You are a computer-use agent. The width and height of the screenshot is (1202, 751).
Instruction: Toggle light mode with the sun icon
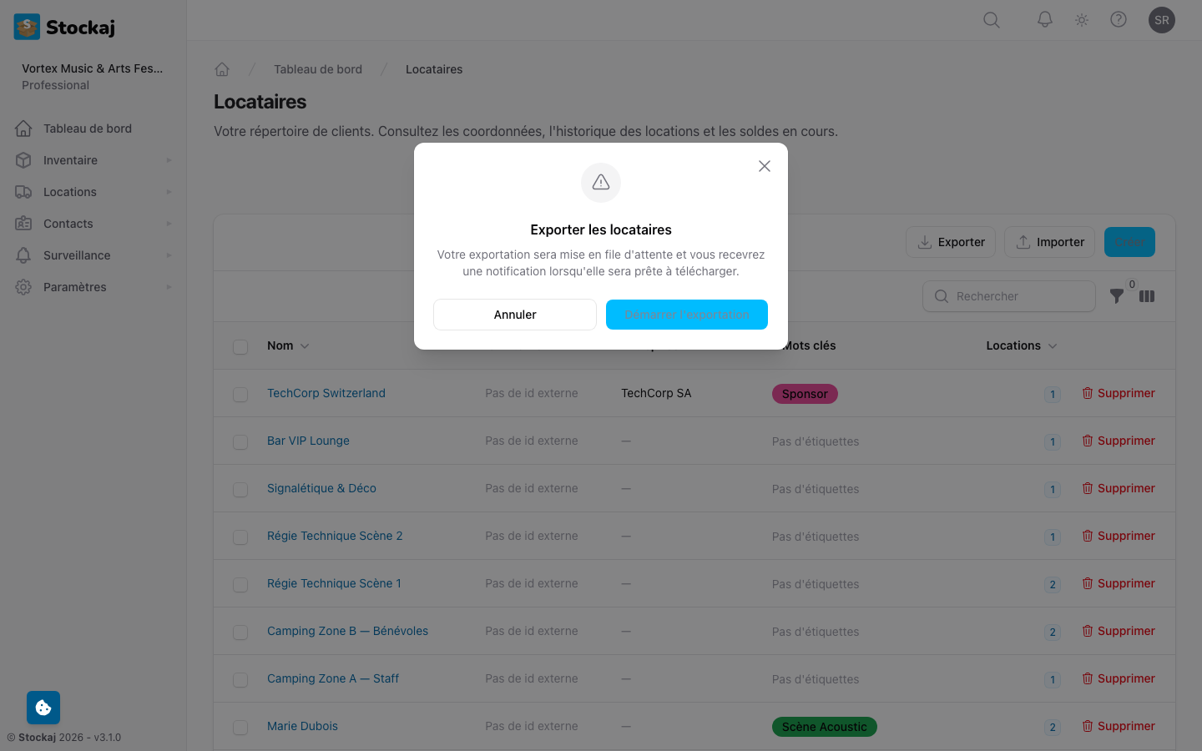point(1081,19)
